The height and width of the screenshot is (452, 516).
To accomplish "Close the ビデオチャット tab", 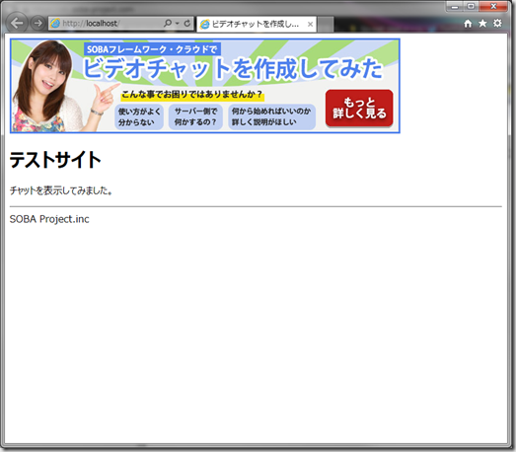I will pyautogui.click(x=310, y=24).
